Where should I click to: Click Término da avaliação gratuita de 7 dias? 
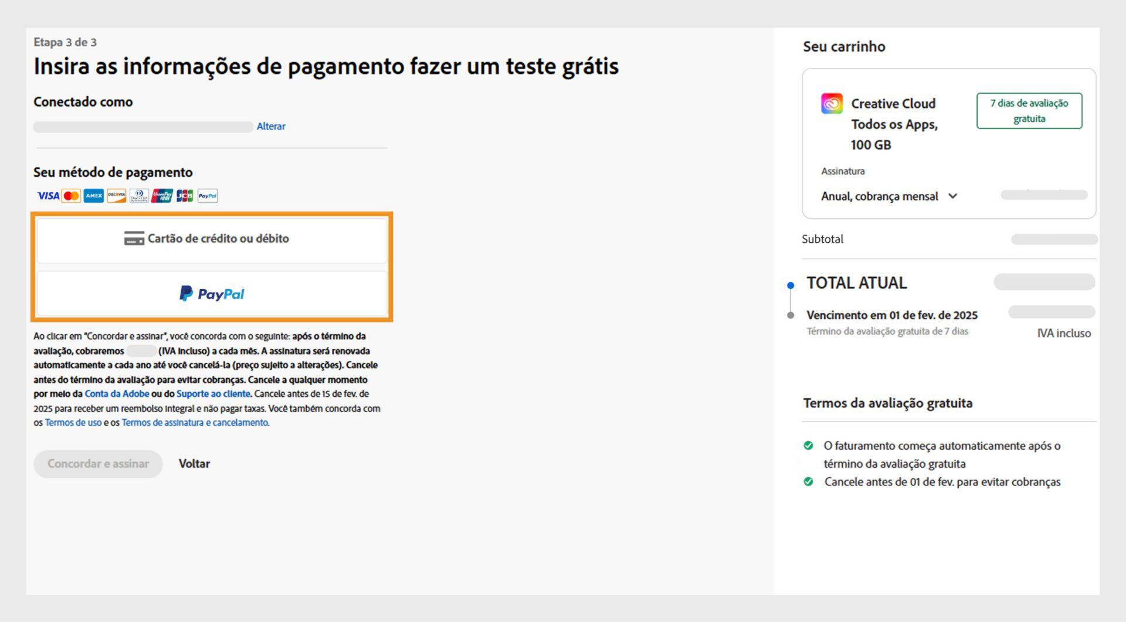tap(887, 331)
